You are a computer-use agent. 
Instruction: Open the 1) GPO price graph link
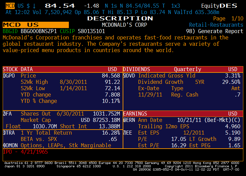[9, 76]
